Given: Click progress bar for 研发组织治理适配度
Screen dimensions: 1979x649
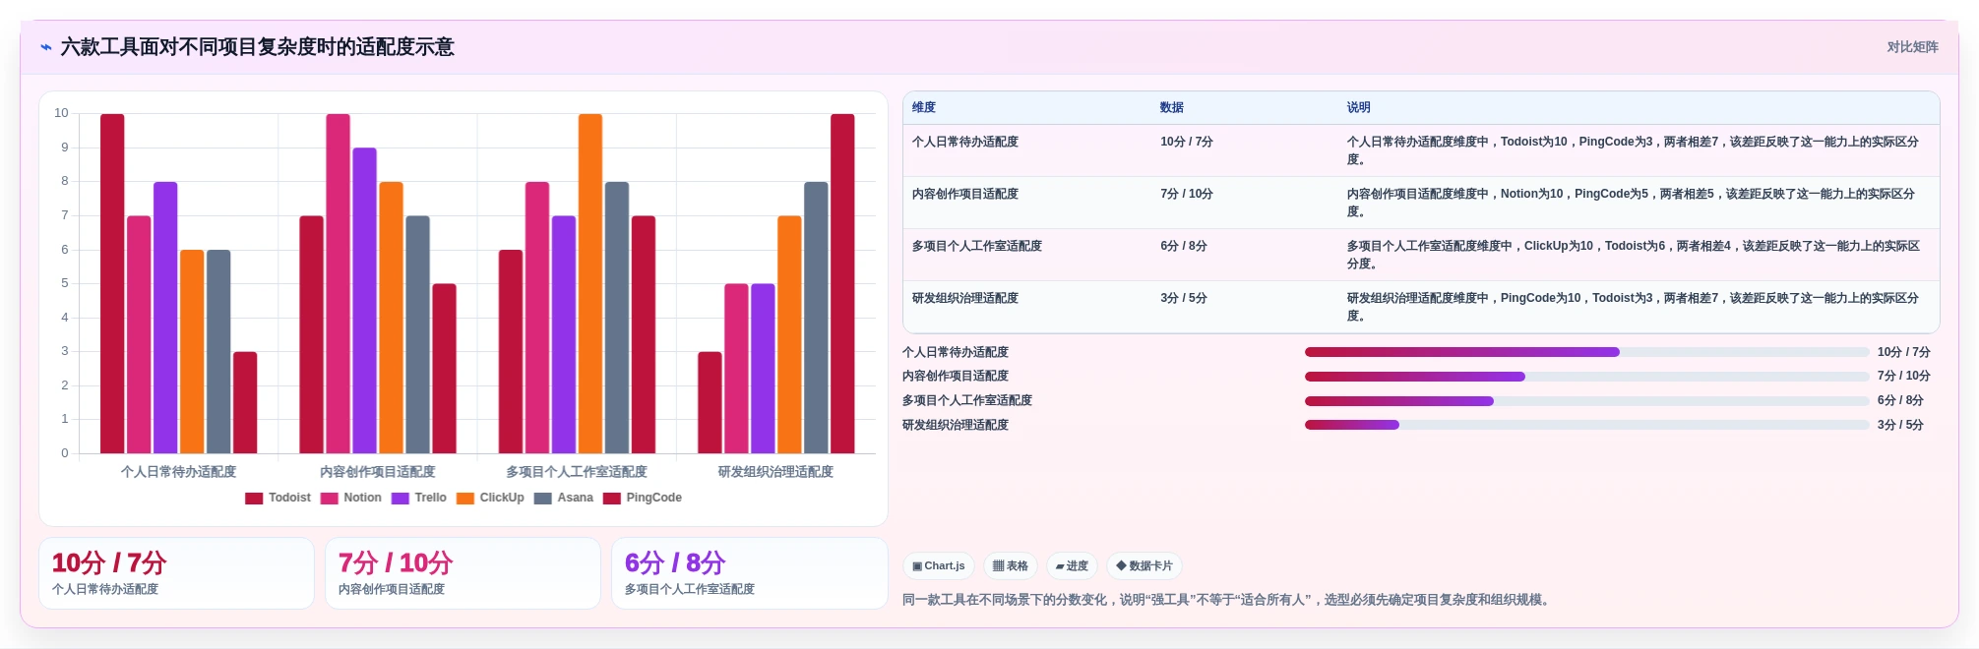Looking at the screenshot, I should (1586, 426).
